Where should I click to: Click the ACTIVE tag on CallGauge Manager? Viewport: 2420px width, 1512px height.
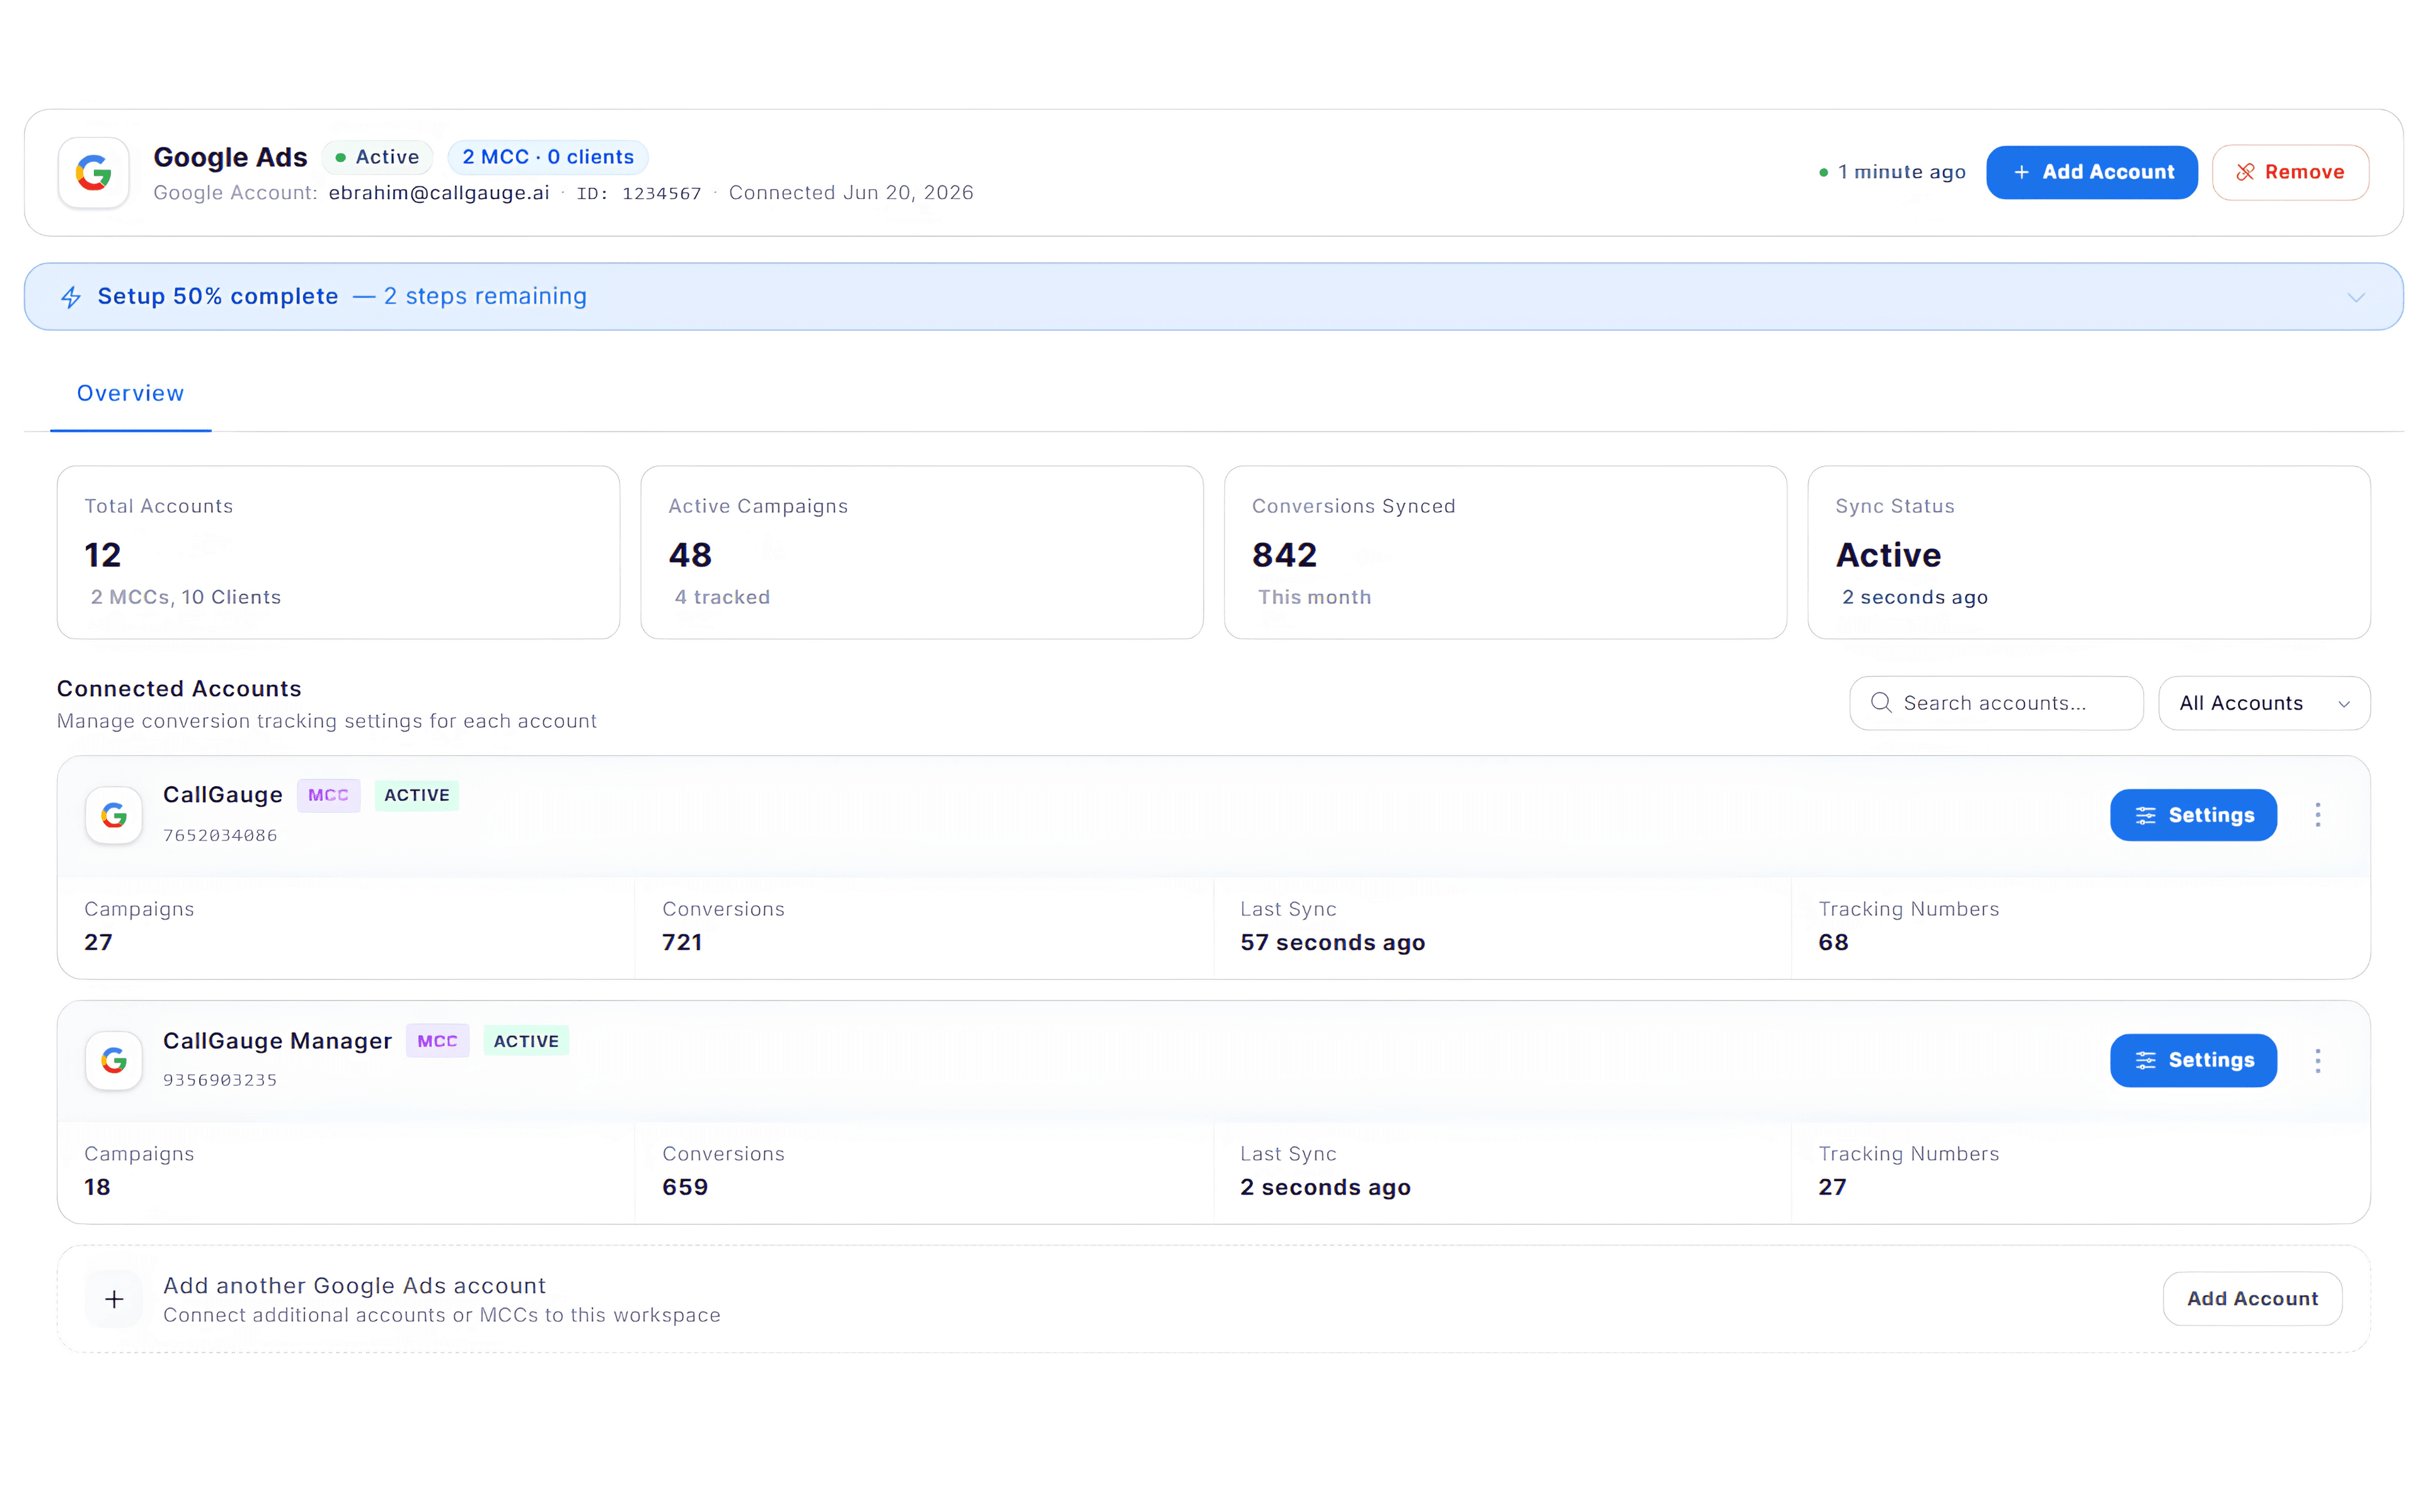click(x=526, y=1041)
